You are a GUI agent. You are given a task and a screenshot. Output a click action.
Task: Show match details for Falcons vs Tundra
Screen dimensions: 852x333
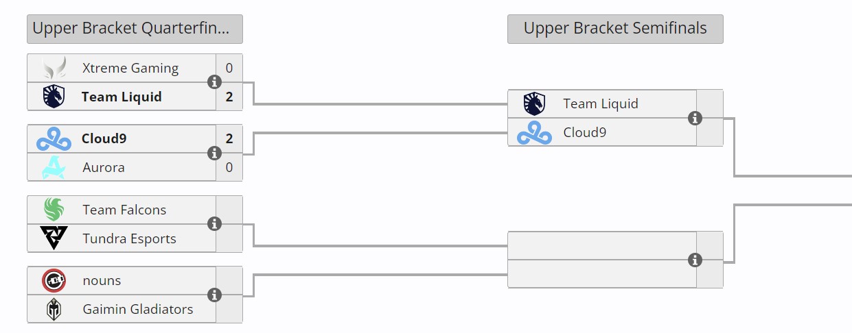[x=214, y=224]
